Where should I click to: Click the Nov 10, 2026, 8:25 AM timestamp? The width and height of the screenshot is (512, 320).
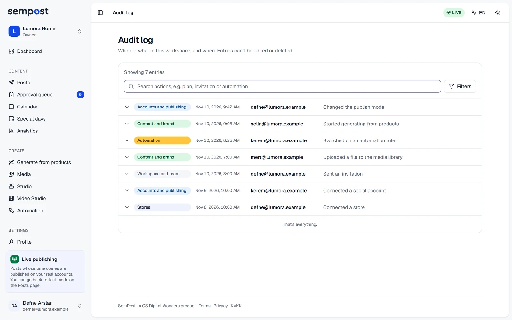pyautogui.click(x=217, y=140)
